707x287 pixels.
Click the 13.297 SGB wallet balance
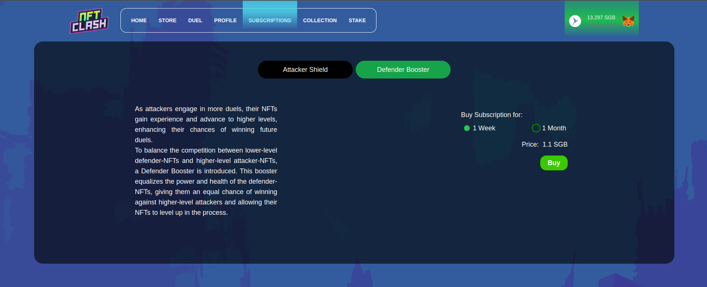point(601,17)
